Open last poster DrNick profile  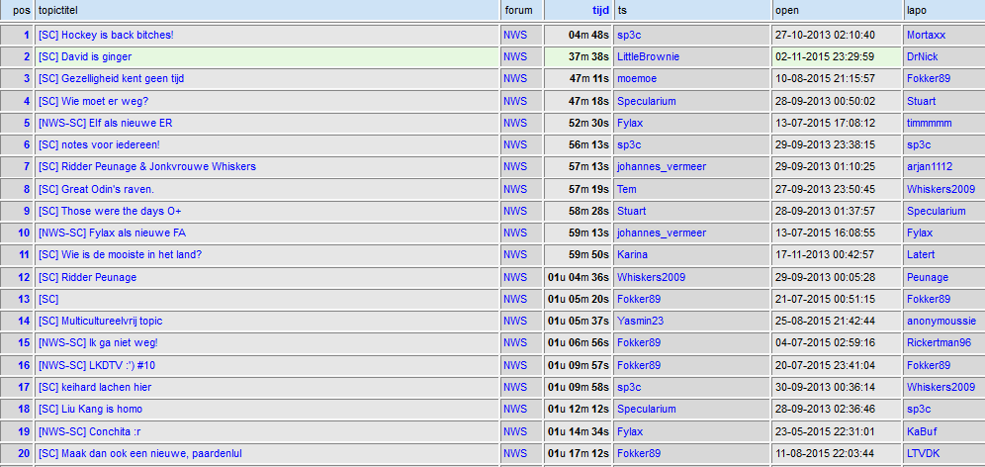coord(922,57)
